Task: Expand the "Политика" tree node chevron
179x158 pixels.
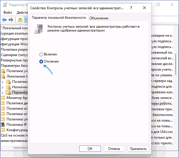Action: pyautogui.click(x=3, y=82)
